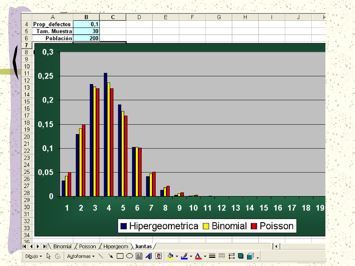Select the Oval drawing tool
355x266 pixels.
pos(129,256)
